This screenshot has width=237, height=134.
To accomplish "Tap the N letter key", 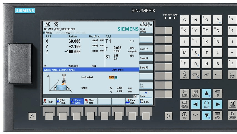I will (x=196, y=20).
